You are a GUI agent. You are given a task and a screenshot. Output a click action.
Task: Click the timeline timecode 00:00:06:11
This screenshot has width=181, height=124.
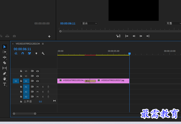(22, 49)
